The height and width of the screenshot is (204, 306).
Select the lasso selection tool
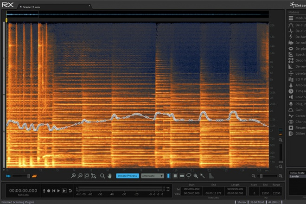click(189, 176)
